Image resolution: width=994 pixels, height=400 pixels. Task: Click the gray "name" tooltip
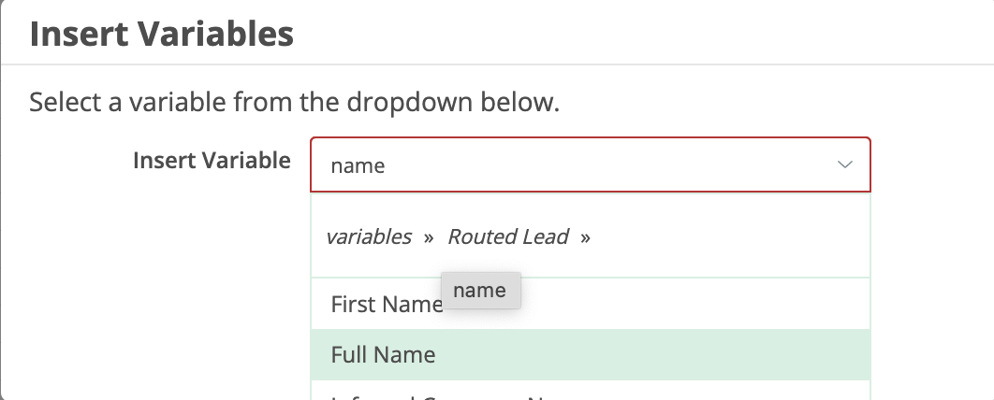479,291
